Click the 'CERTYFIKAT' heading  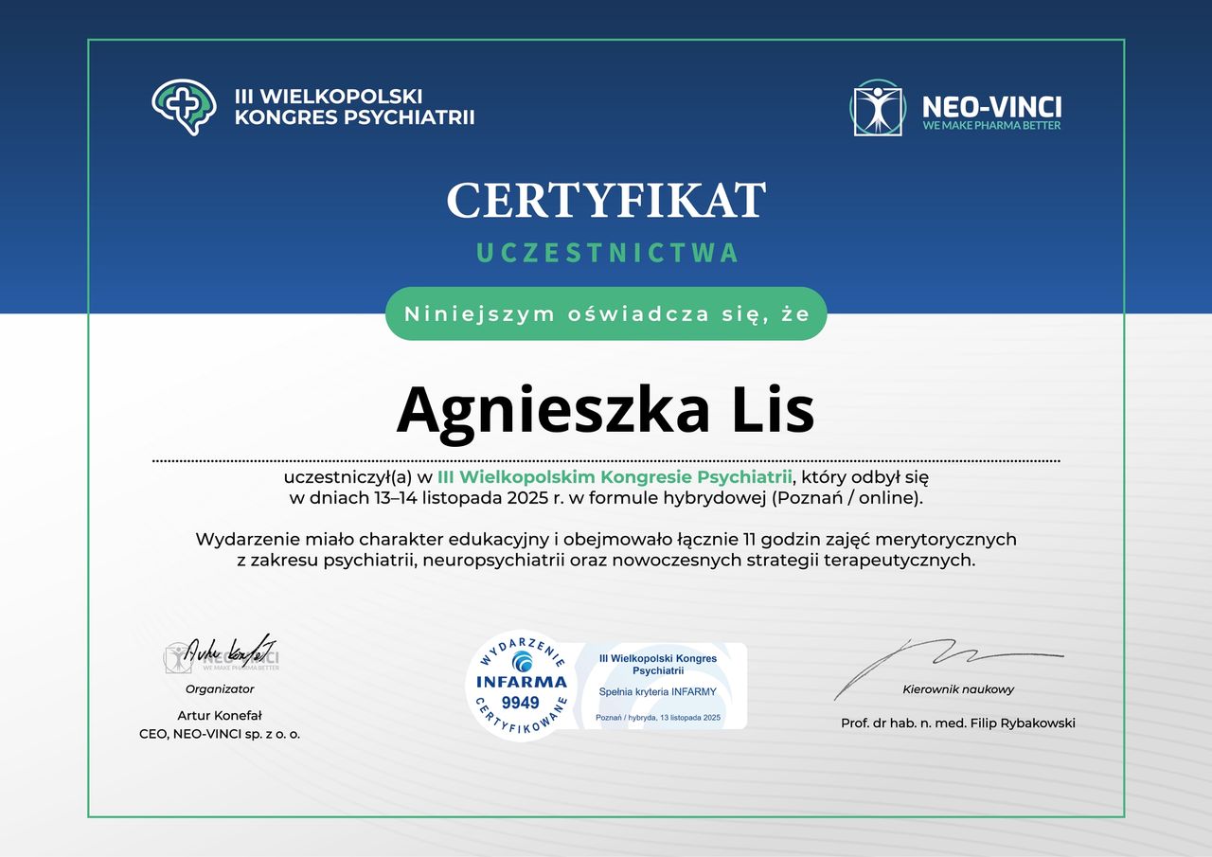(606, 201)
